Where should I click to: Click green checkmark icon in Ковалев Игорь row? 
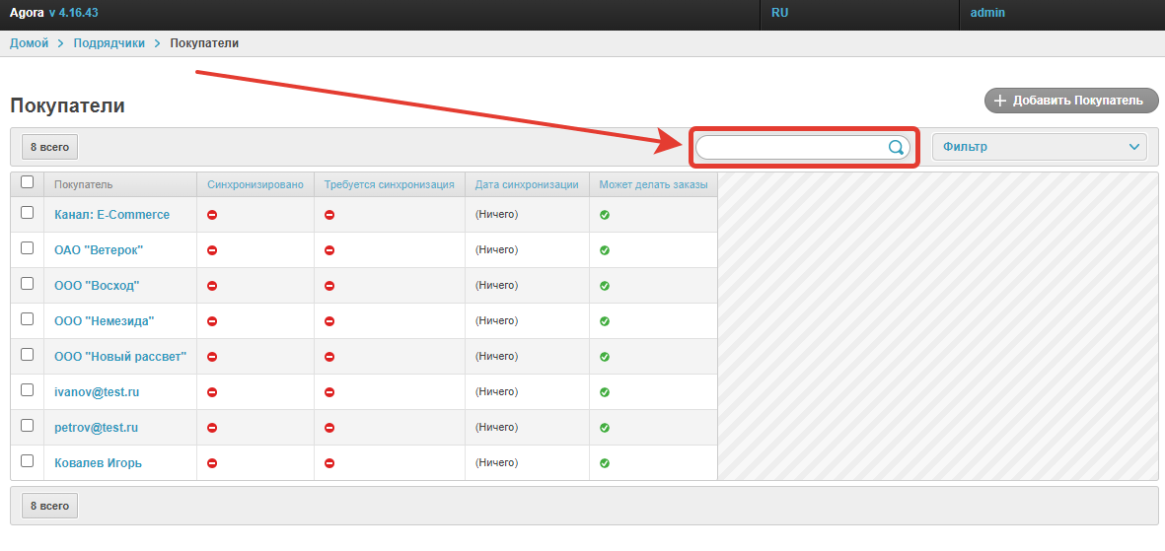605,463
